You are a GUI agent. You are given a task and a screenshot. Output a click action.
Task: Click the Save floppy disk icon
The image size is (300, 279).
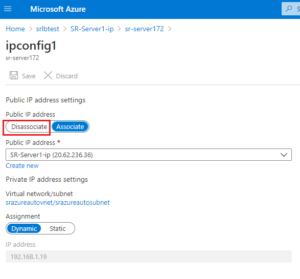click(x=14, y=75)
